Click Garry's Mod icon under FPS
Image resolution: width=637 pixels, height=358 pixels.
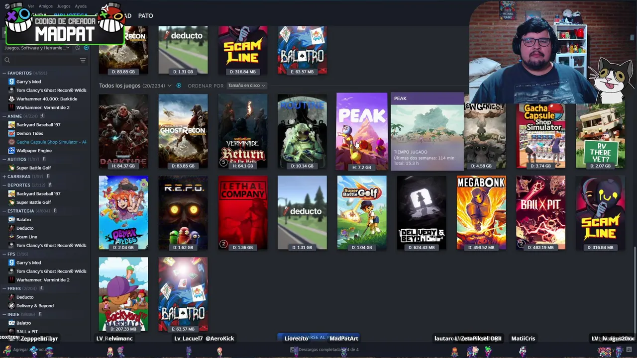pos(11,263)
